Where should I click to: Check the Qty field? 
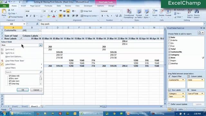(x=169, y=43)
